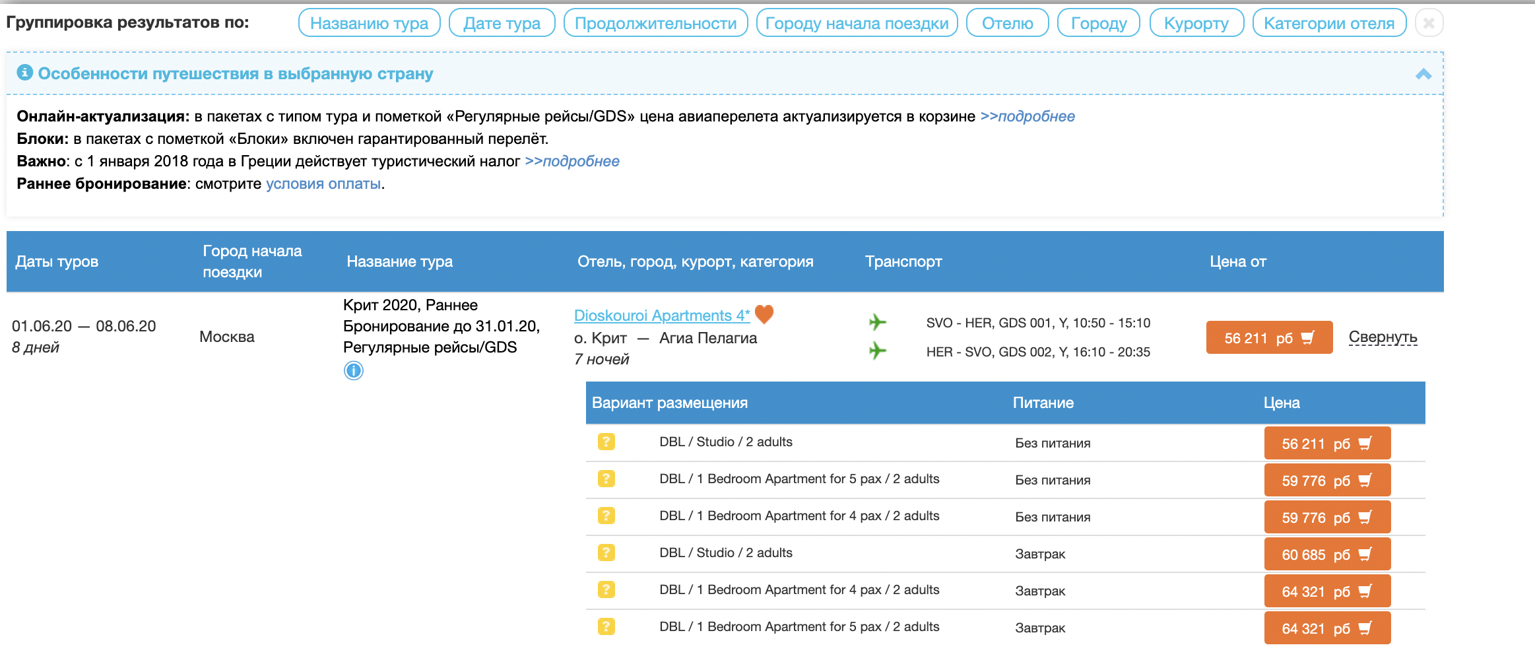This screenshot has width=1535, height=672.
Task: Click the return HER - SVO flight plane icon
Action: coord(877,351)
